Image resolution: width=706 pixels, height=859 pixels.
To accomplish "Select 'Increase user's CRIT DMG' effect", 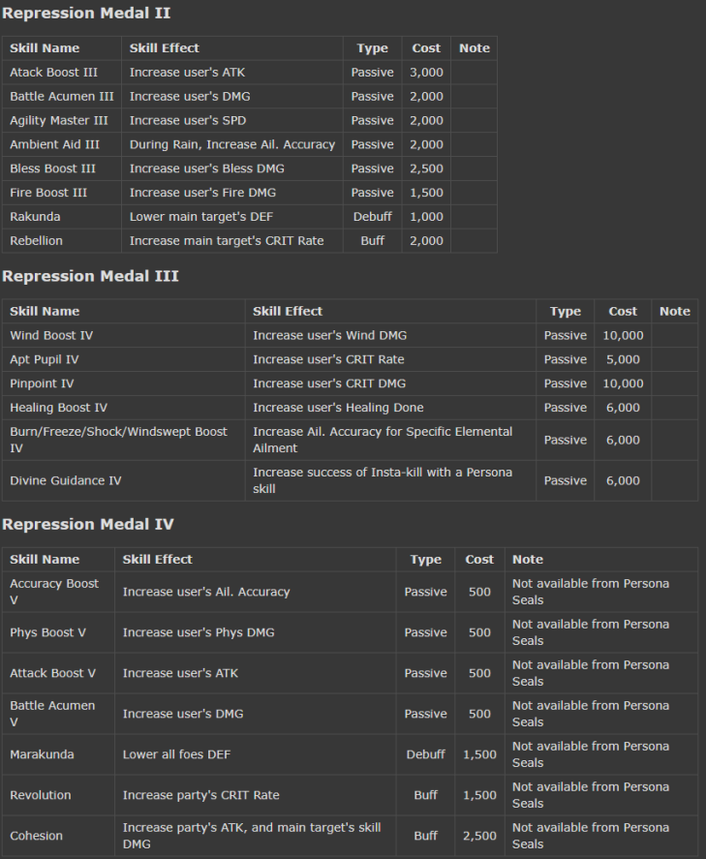I will click(x=329, y=383).
